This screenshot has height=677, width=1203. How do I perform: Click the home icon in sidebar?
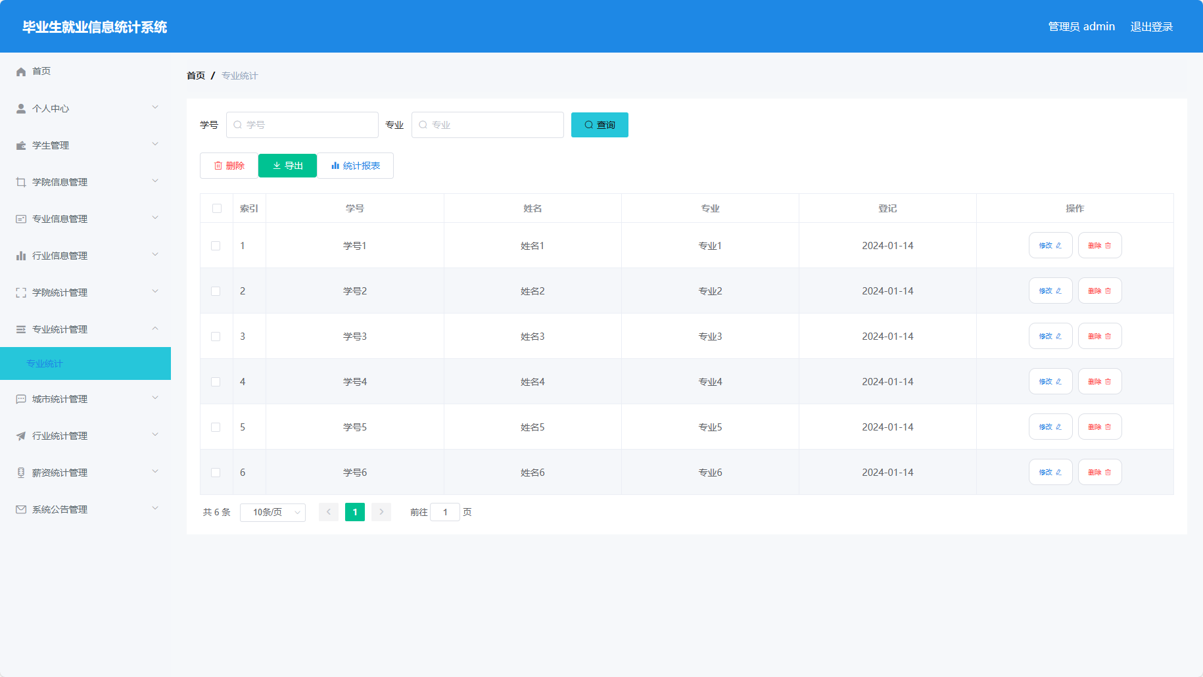21,72
